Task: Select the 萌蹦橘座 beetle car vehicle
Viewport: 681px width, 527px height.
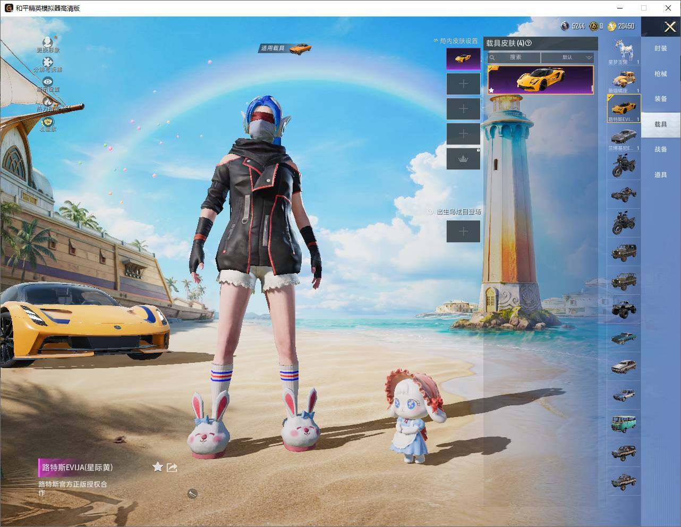Action: [x=624, y=80]
